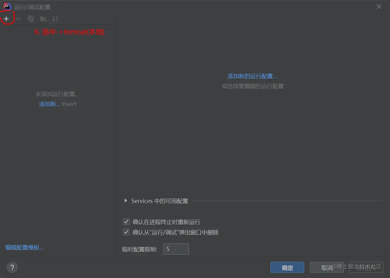
Task: Click the sort configurations alphabetically icon
Action: point(55,19)
